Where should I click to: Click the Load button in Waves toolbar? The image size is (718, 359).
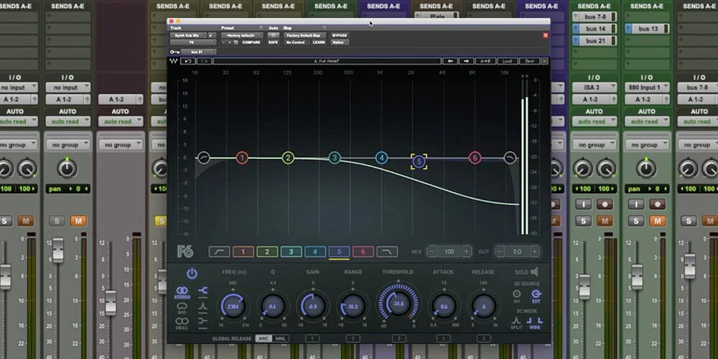pos(508,61)
